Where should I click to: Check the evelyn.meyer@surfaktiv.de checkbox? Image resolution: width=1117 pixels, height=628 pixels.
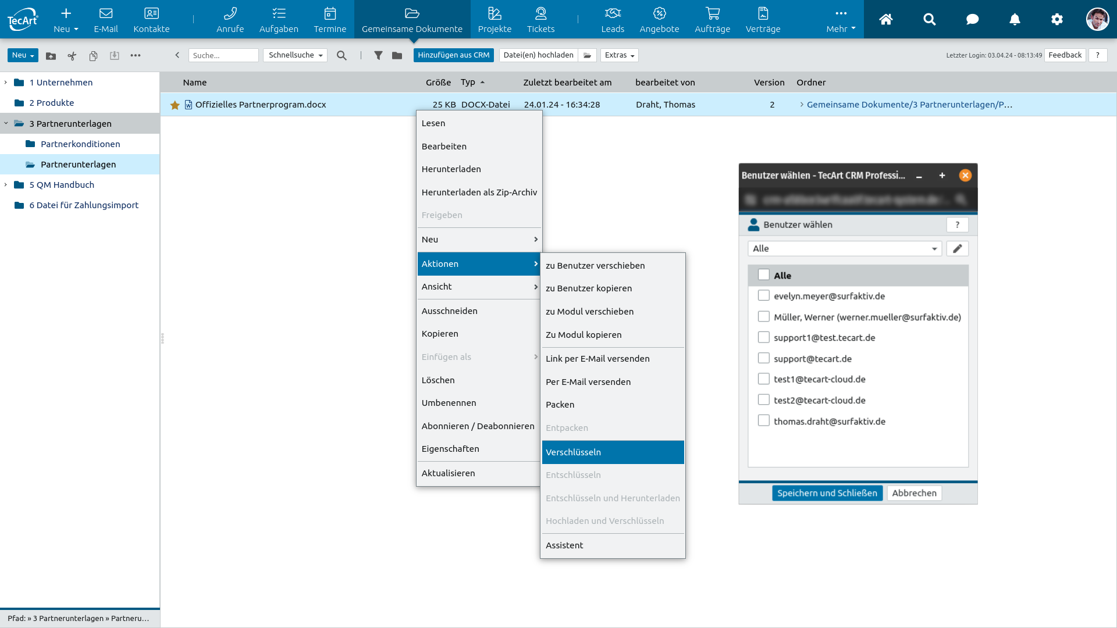coord(764,296)
